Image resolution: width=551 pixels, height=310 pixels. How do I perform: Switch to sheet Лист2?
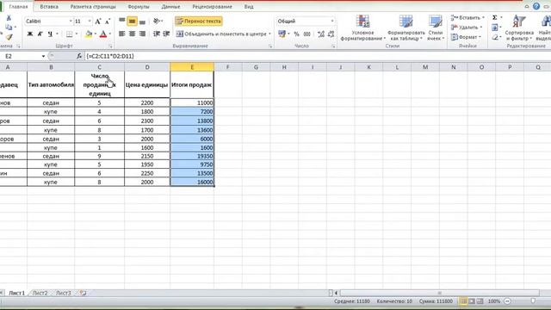click(x=40, y=293)
